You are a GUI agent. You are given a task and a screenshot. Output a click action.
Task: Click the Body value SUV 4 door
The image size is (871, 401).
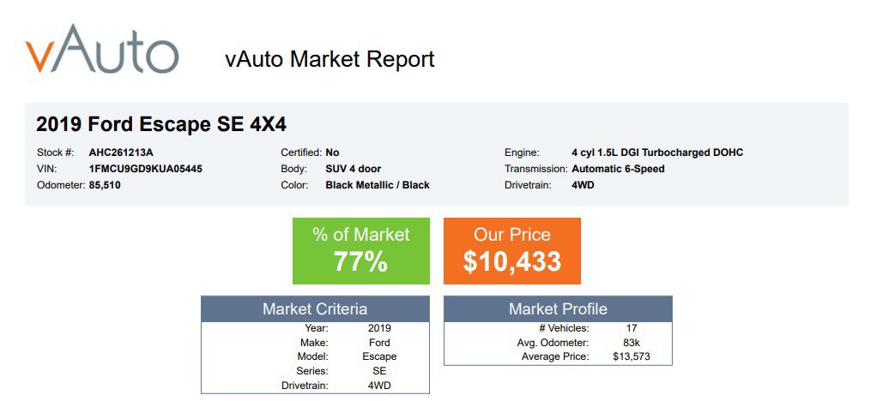click(354, 169)
